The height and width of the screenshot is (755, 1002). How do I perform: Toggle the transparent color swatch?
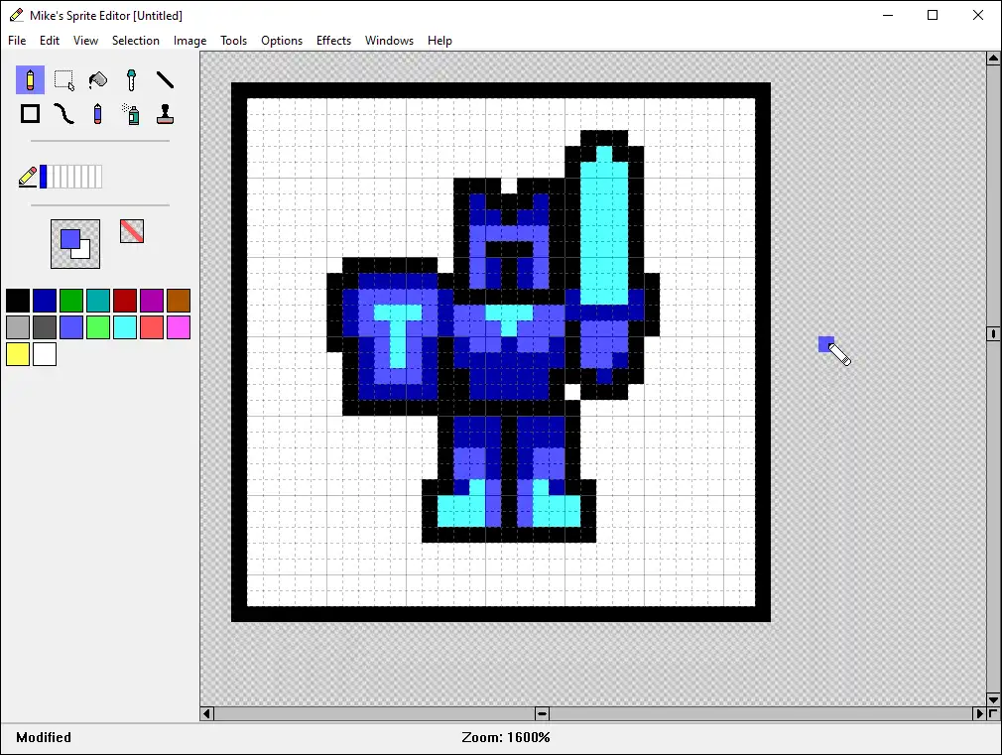tap(132, 231)
